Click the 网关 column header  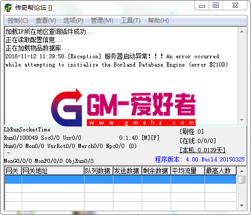point(13,171)
